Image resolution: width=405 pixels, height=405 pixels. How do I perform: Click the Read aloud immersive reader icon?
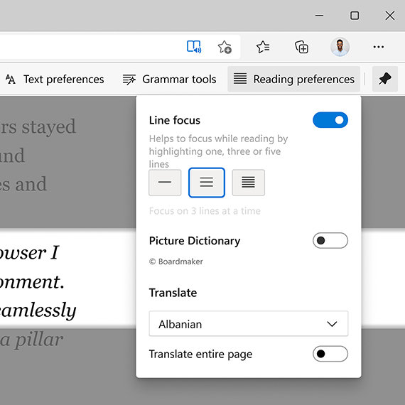194,47
